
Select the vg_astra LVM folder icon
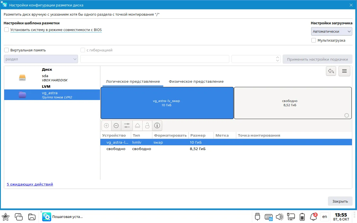click(22, 95)
